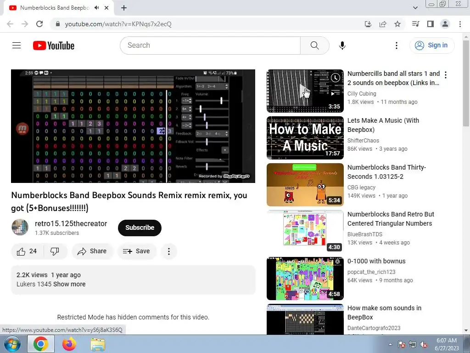Share this page from the address bar
470x353 pixels.
(383, 24)
